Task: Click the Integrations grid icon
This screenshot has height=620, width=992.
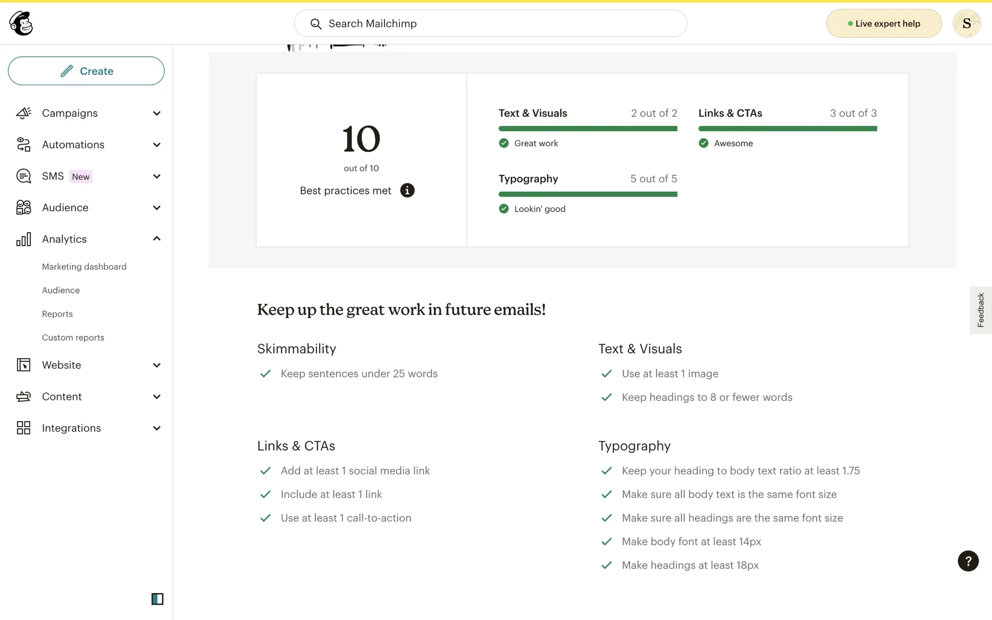Action: (x=24, y=428)
